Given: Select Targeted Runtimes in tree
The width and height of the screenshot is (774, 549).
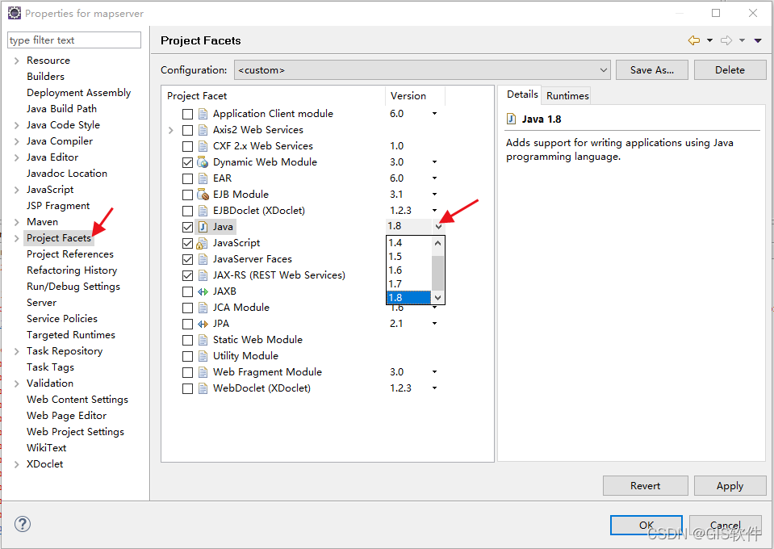Looking at the screenshot, I should pyautogui.click(x=70, y=335).
